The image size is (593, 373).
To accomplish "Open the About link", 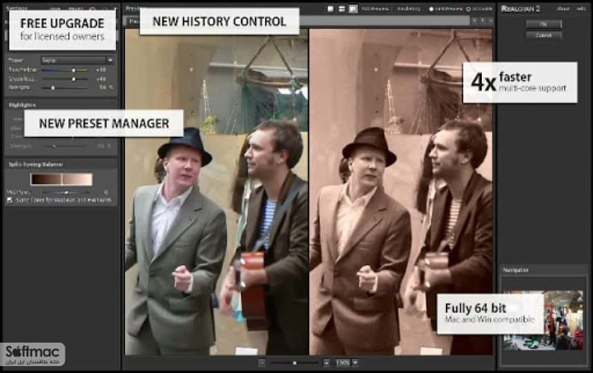I will (x=563, y=9).
